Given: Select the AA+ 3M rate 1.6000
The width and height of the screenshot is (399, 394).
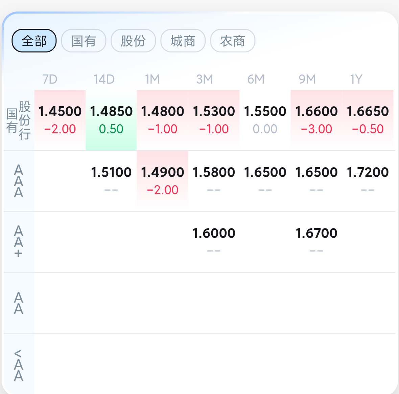Looking at the screenshot, I should click(214, 242).
